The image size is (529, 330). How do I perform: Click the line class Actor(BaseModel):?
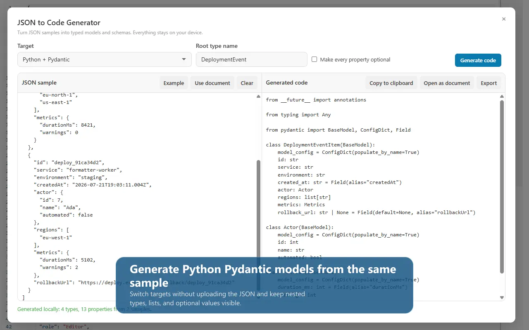pyautogui.click(x=300, y=227)
